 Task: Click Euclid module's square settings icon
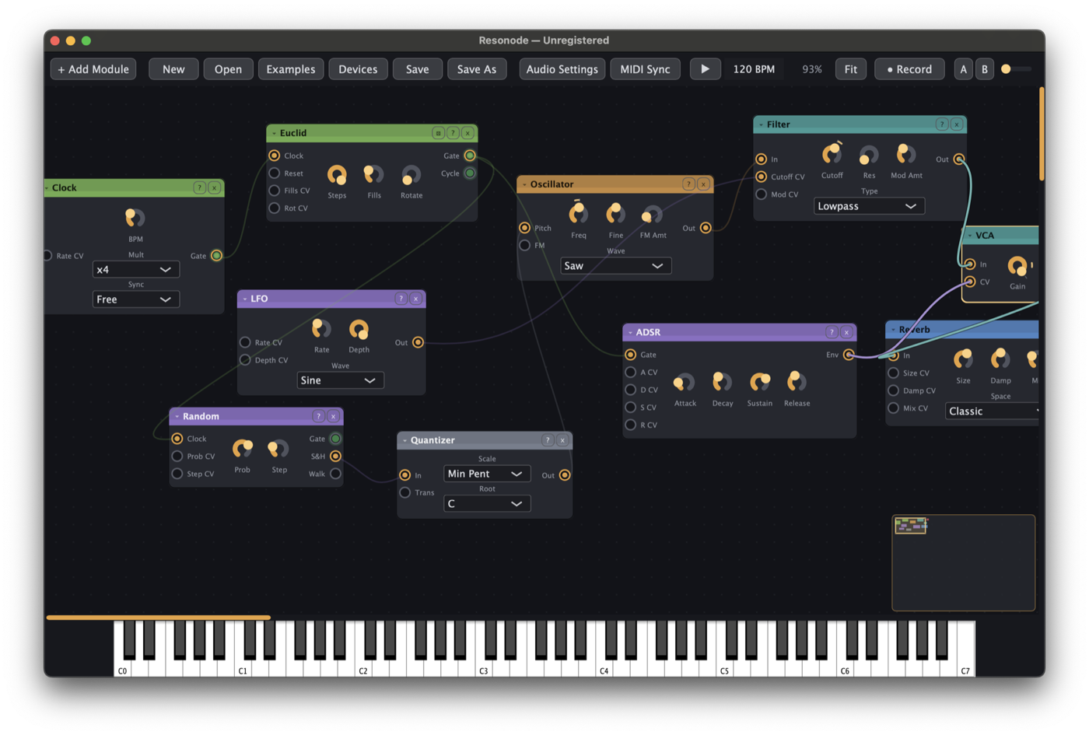pos(438,133)
